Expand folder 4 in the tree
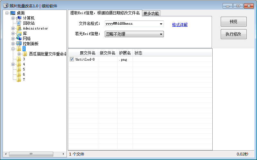 (x=13, y=64)
